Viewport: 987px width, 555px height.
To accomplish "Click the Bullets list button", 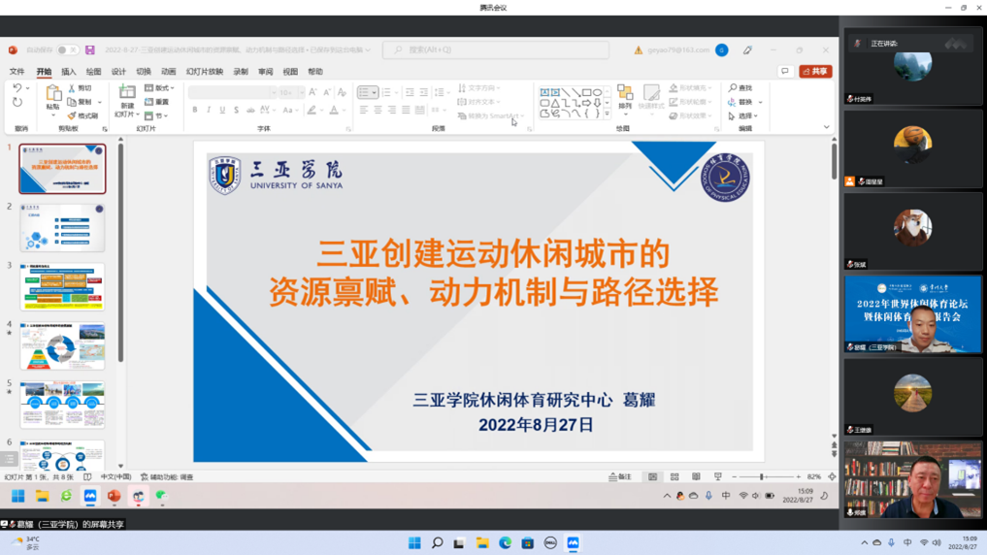I will 364,92.
